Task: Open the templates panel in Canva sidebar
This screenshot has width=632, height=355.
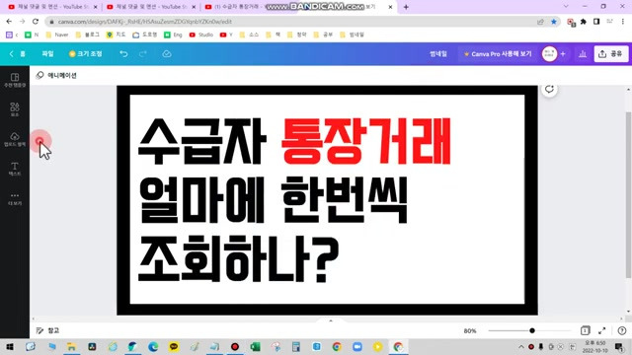Action: pyautogui.click(x=15, y=80)
